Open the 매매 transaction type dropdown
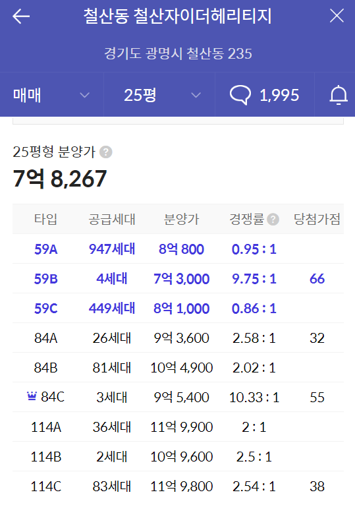The image size is (355, 507). pyautogui.click(x=51, y=95)
